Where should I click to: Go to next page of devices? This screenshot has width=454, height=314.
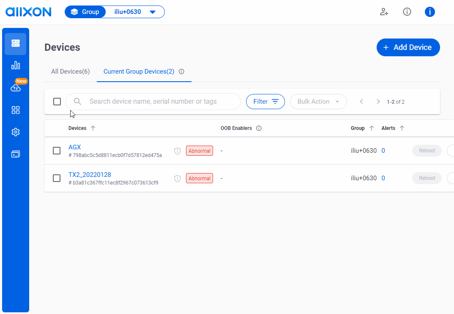click(378, 102)
